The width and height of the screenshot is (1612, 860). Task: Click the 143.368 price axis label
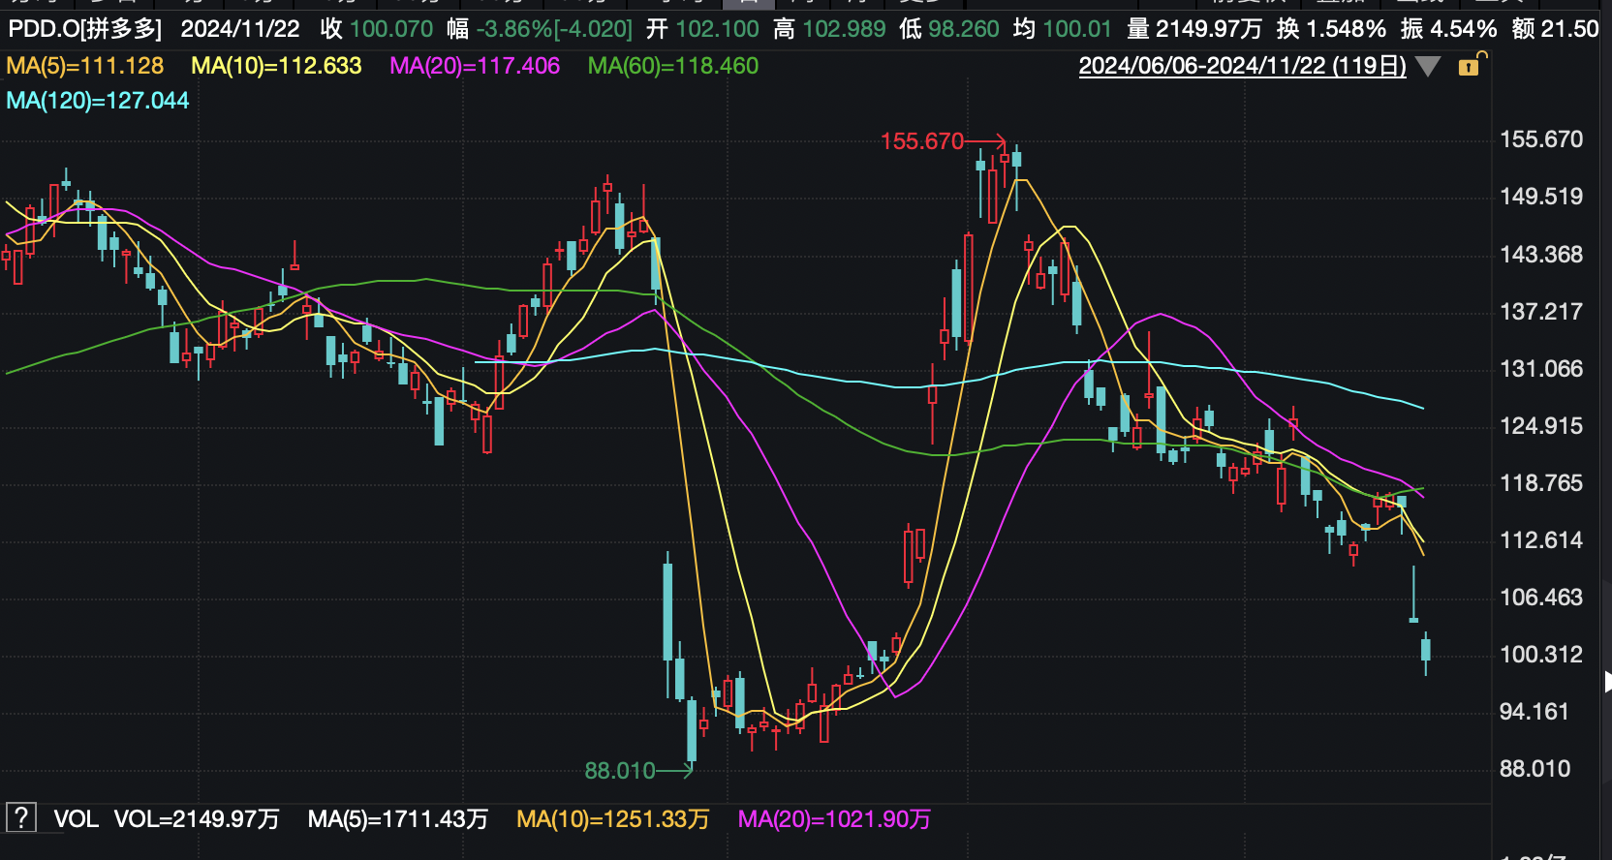(1541, 255)
